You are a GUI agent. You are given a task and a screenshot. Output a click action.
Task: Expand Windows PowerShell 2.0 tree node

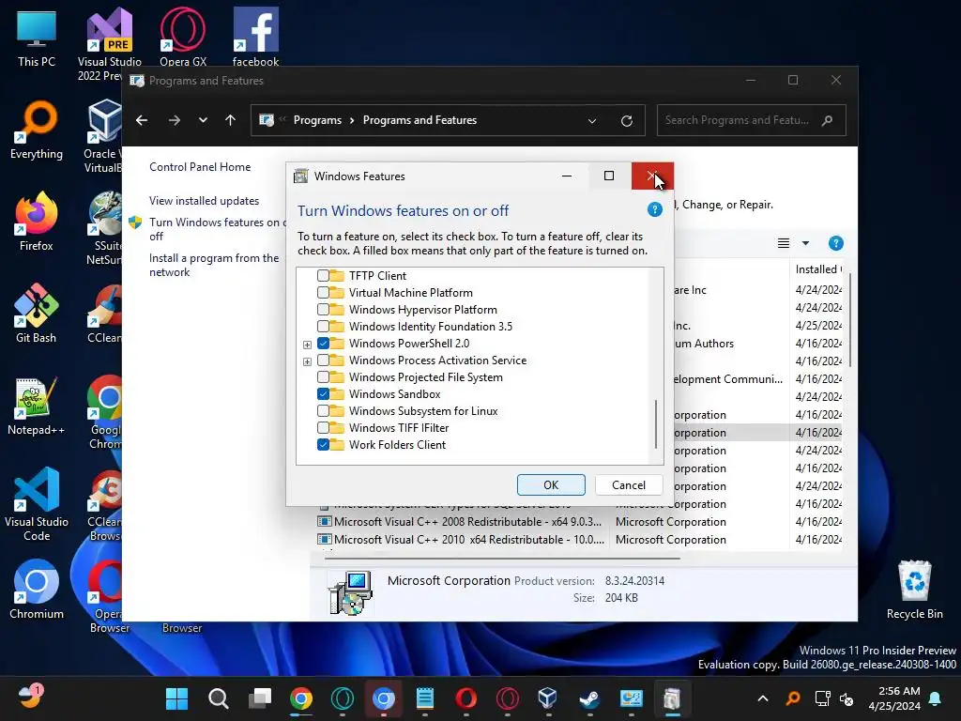(307, 345)
